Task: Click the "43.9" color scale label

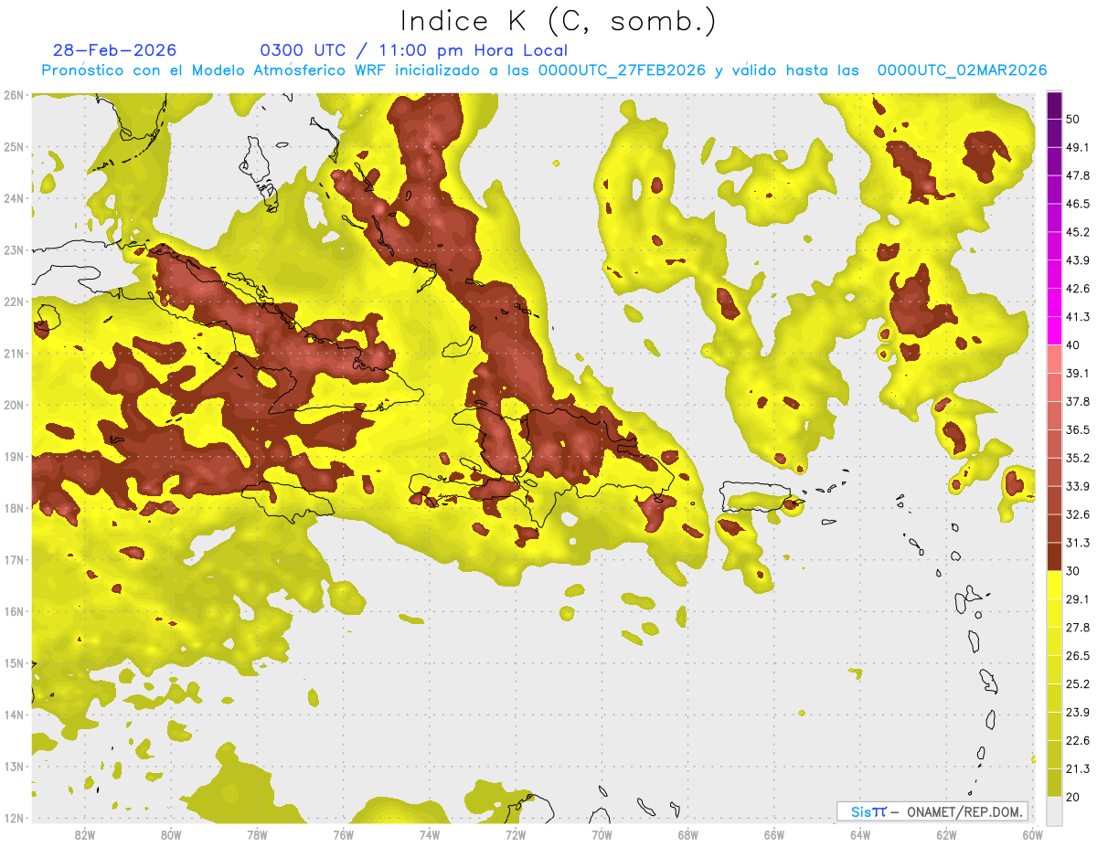Action: point(1078,260)
